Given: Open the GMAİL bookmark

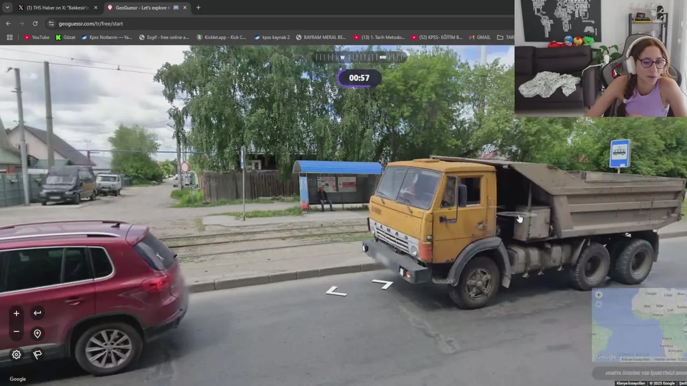Looking at the screenshot, I should tap(479, 38).
